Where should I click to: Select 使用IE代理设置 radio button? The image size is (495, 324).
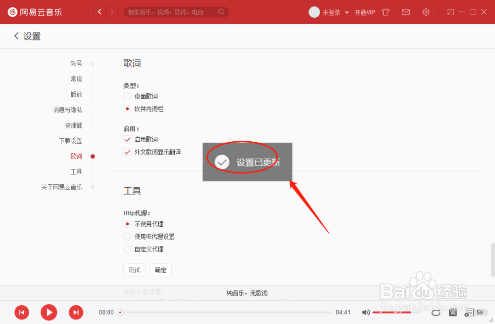[x=127, y=237]
